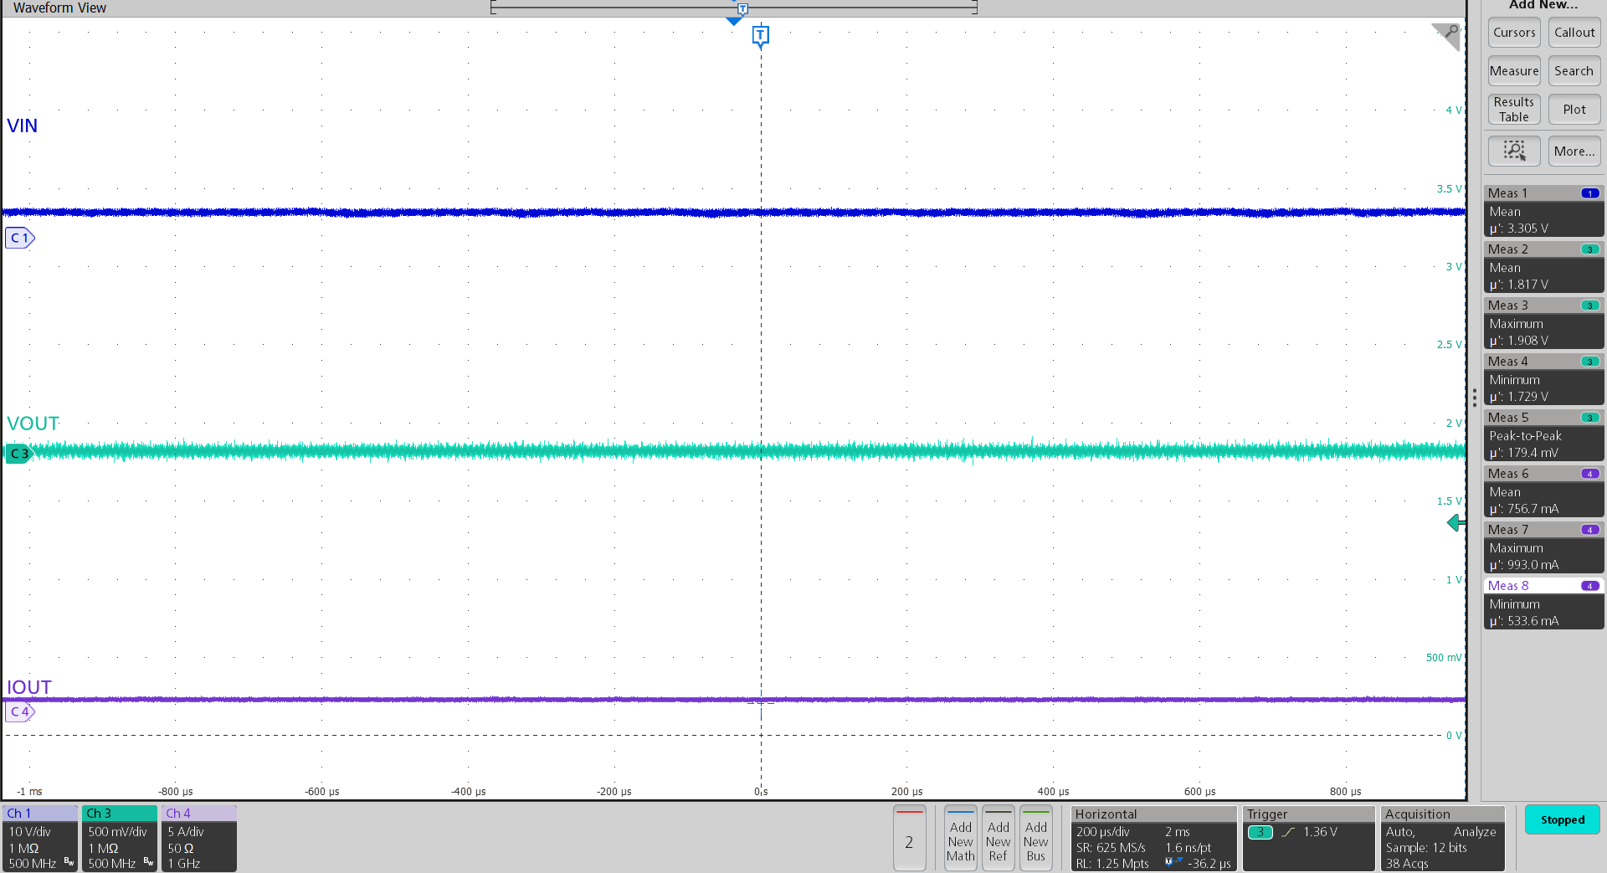Screen dimensions: 1607x873
Task: Click the waveform draw tool corner icon
Action: click(1446, 37)
